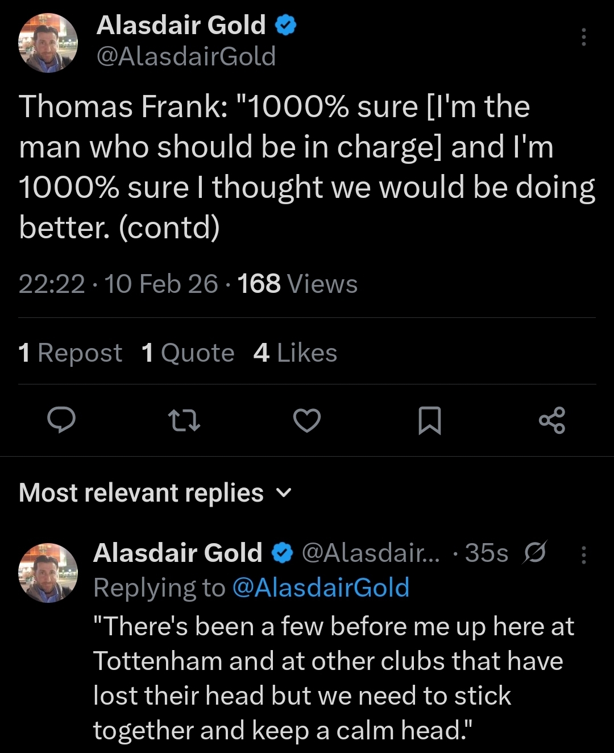Open the reply author's profile picture
Screen dimensions: 614x753
(48, 572)
